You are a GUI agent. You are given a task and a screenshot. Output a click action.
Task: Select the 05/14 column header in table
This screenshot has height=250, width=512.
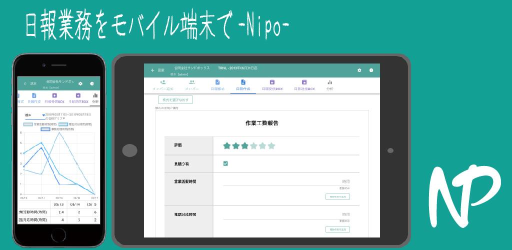coord(75,204)
